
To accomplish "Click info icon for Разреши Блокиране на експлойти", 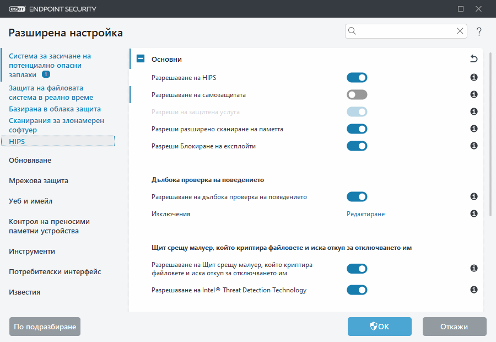I will [x=473, y=146].
